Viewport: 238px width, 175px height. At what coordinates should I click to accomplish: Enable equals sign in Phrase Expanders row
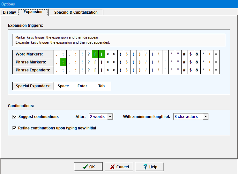tap(216, 70)
